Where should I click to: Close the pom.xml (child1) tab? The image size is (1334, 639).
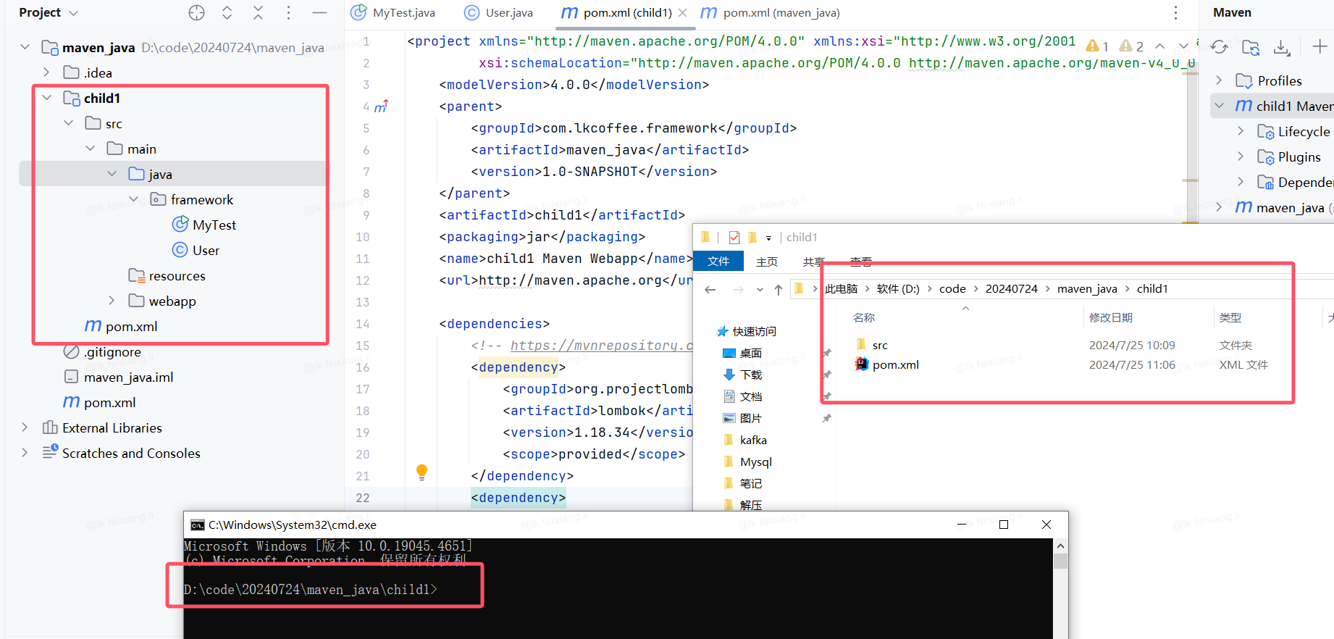pos(682,13)
